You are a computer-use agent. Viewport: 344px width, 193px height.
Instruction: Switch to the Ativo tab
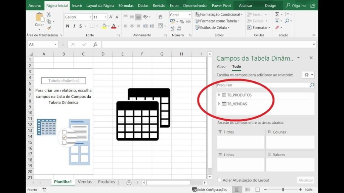[221, 66]
